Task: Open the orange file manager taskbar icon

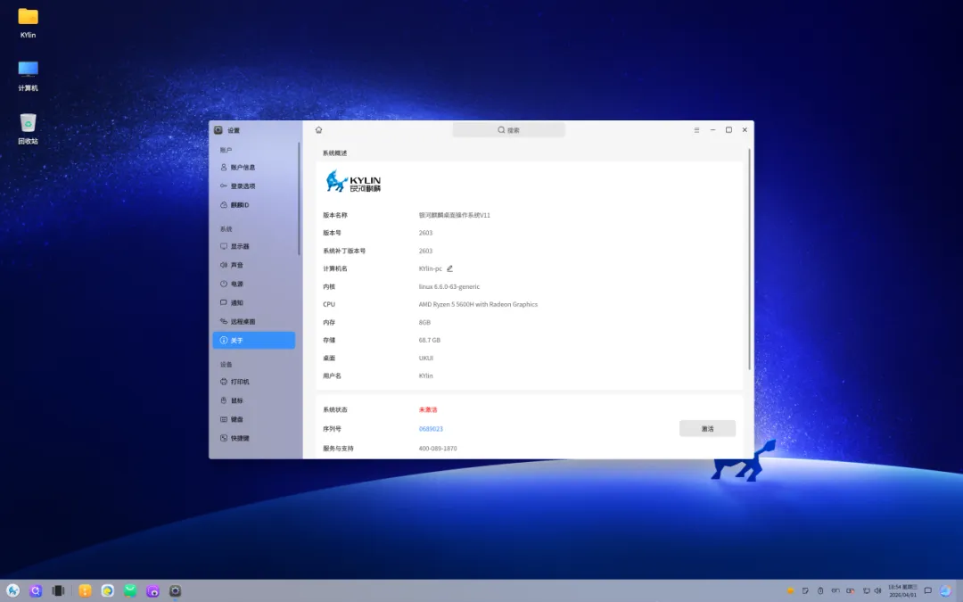Action: [85, 591]
